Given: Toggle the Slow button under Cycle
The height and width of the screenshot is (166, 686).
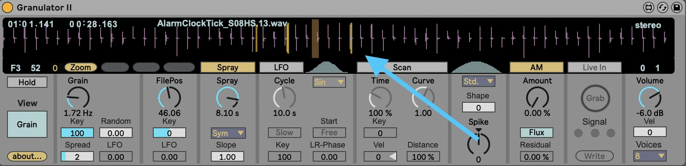Looking at the screenshot, I should pos(284,133).
